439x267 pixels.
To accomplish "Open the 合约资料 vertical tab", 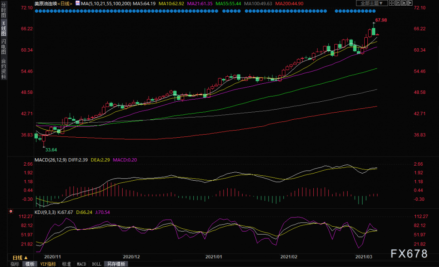I will [4, 69].
